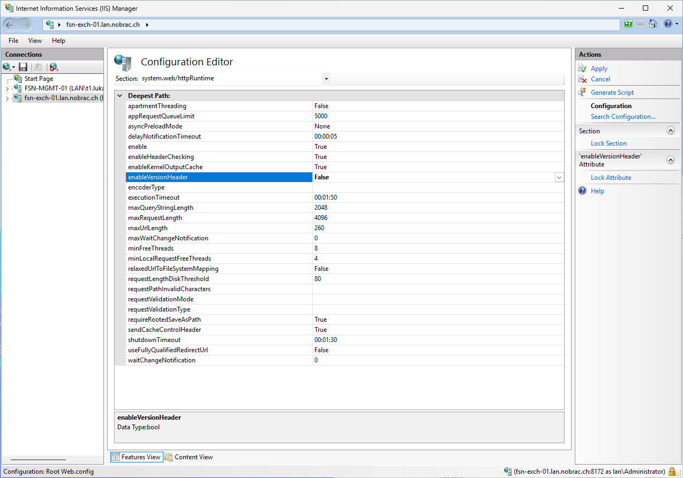The image size is (683, 478).
Task: Select Start Page in Connections tree
Action: pyautogui.click(x=39, y=79)
